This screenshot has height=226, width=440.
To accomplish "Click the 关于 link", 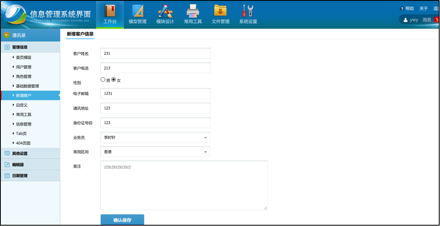I will [423, 9].
